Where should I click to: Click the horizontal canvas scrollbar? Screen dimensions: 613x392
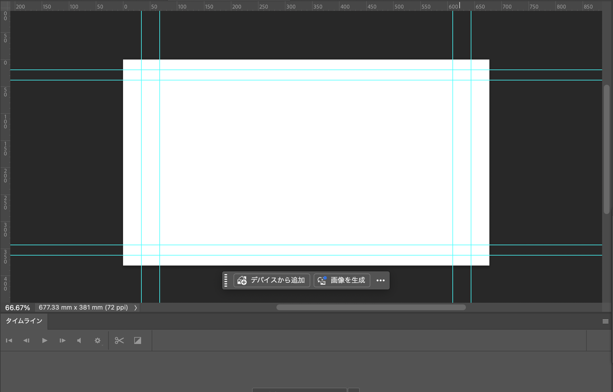[x=371, y=307]
